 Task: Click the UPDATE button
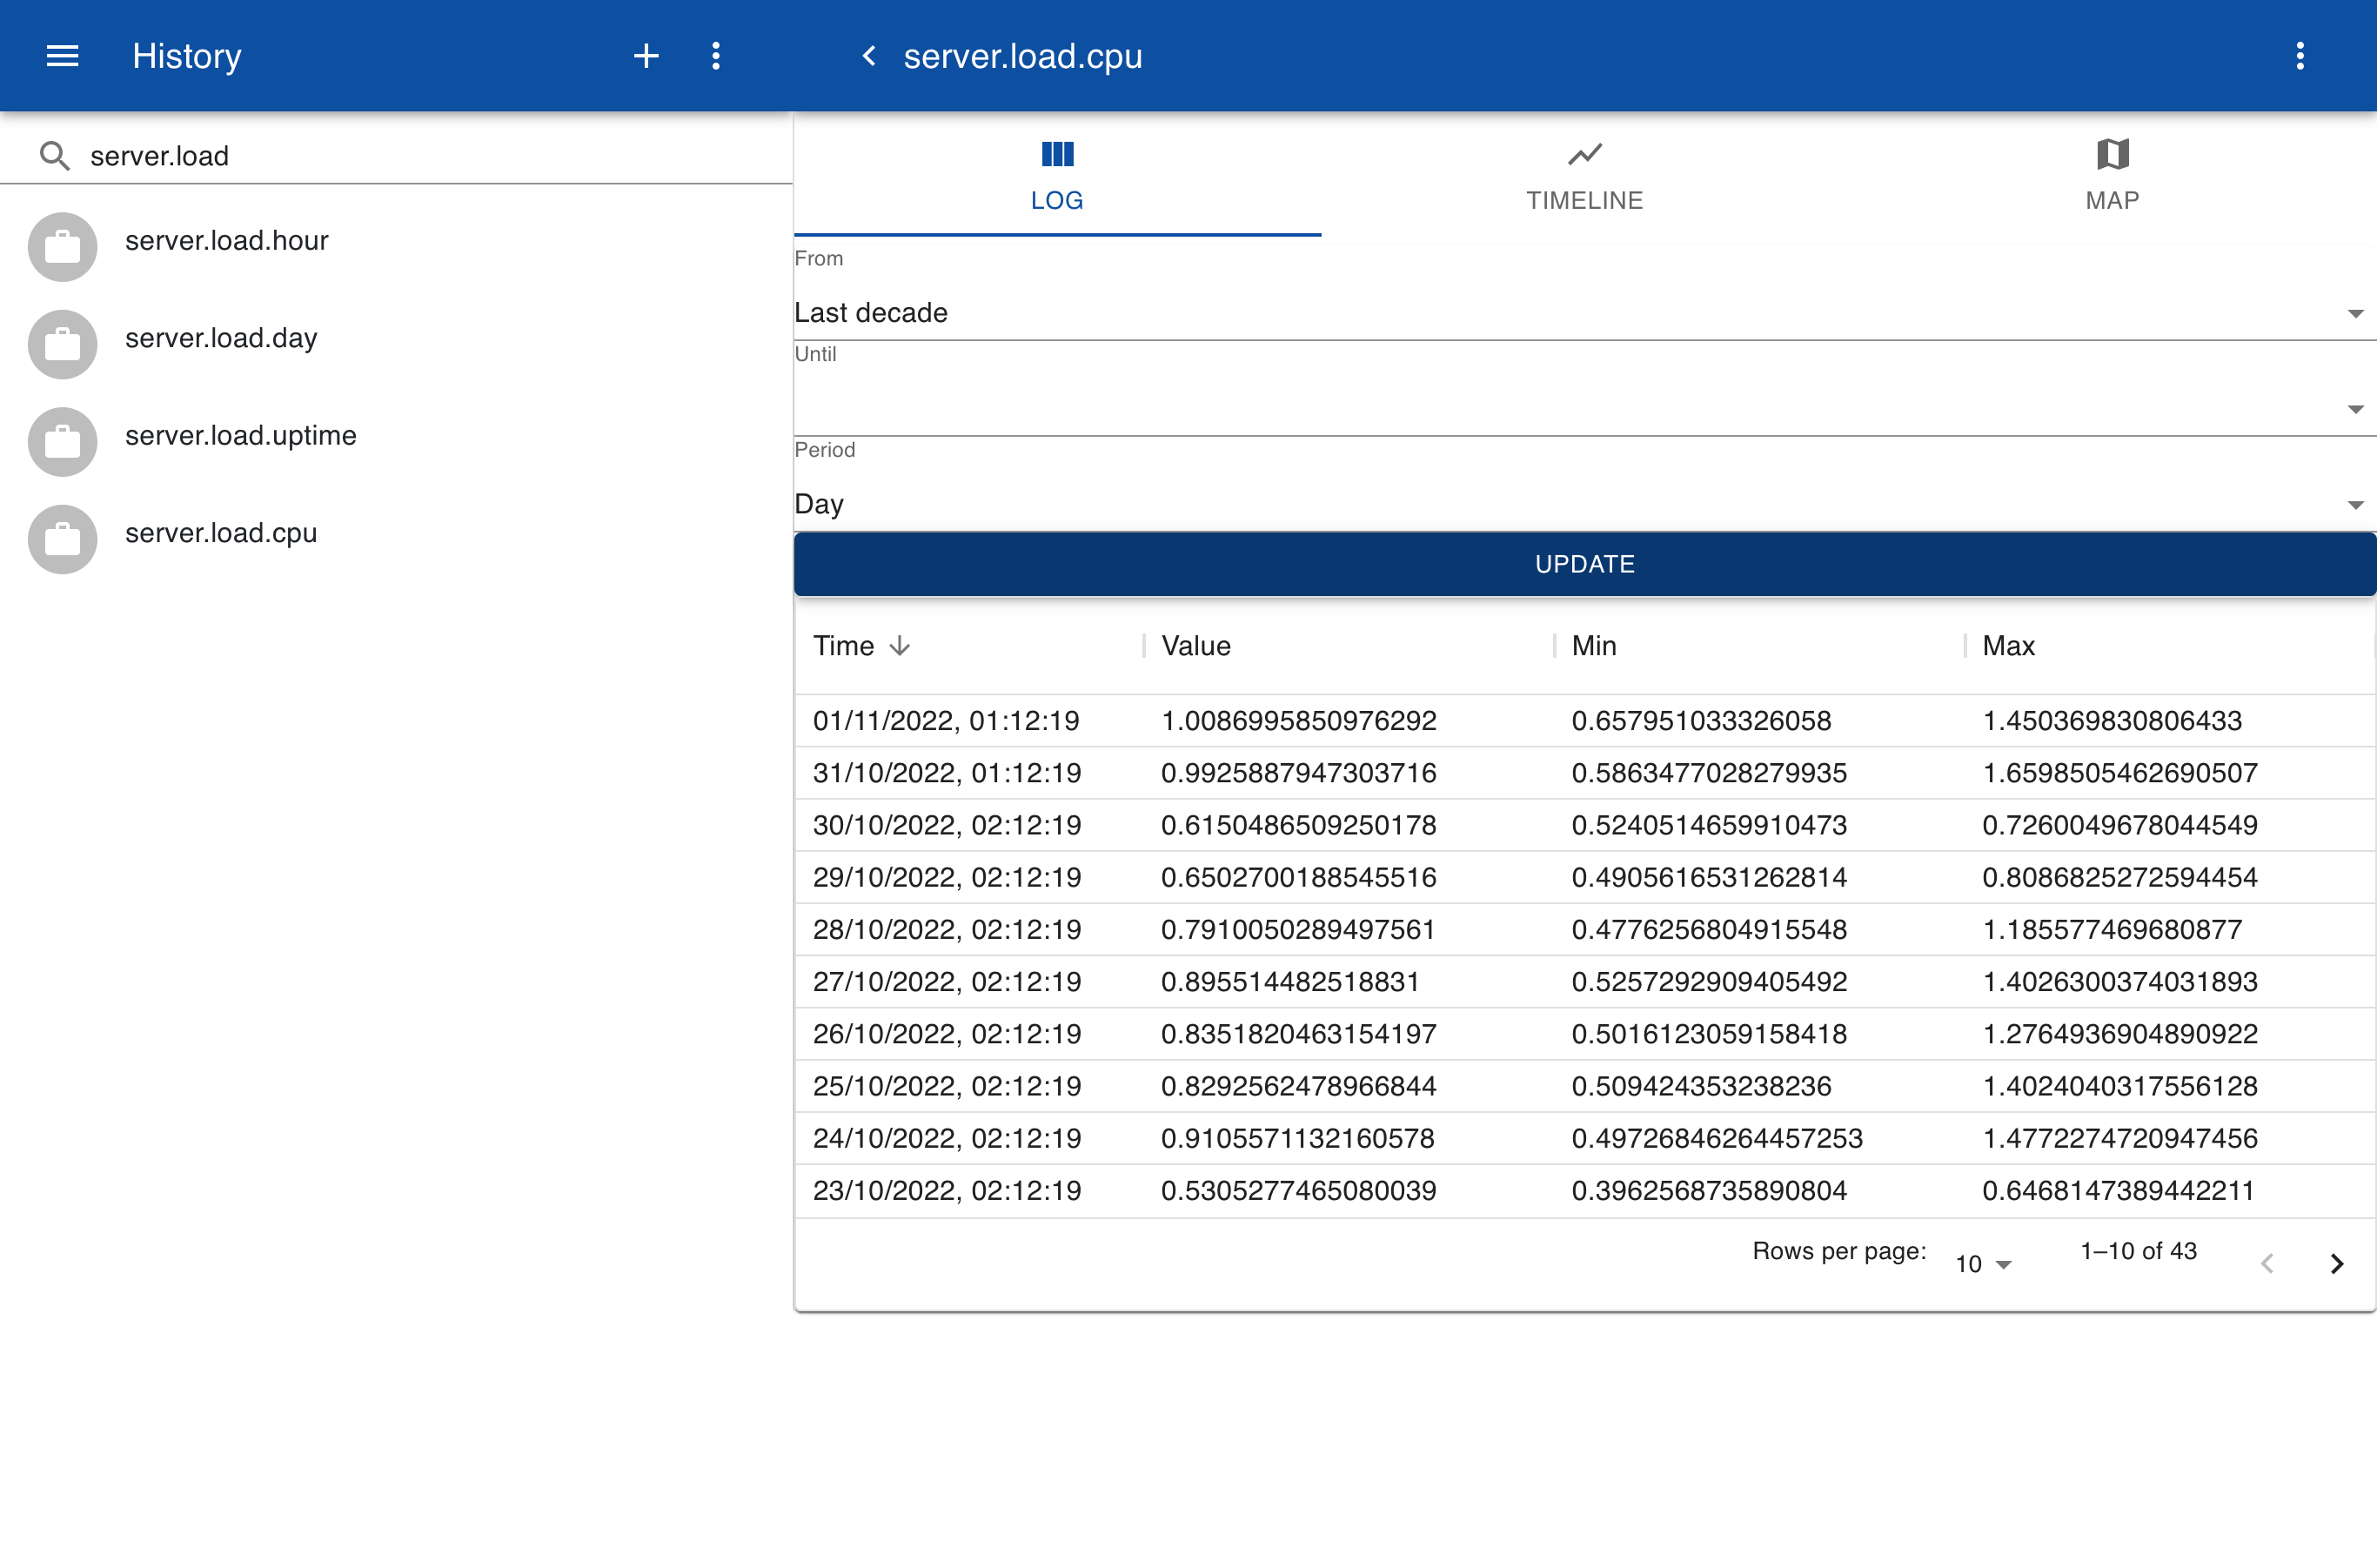1585,564
